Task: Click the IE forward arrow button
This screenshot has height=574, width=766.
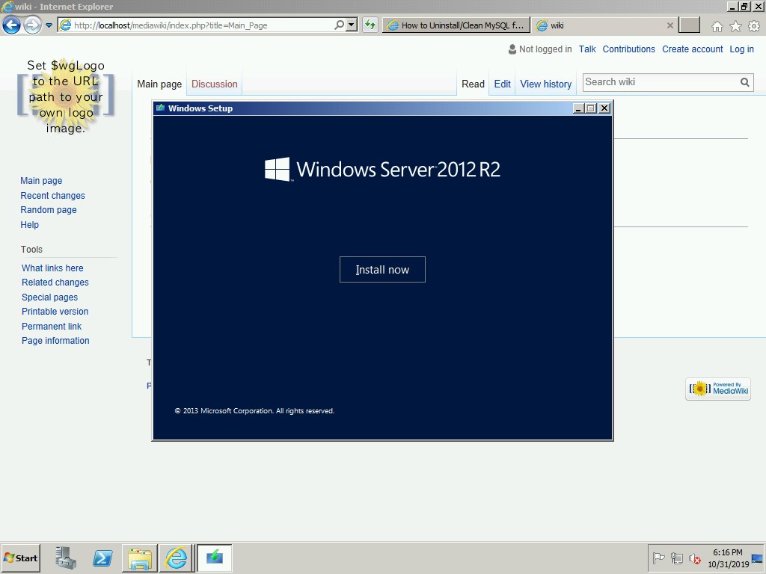Action: pos(32,25)
